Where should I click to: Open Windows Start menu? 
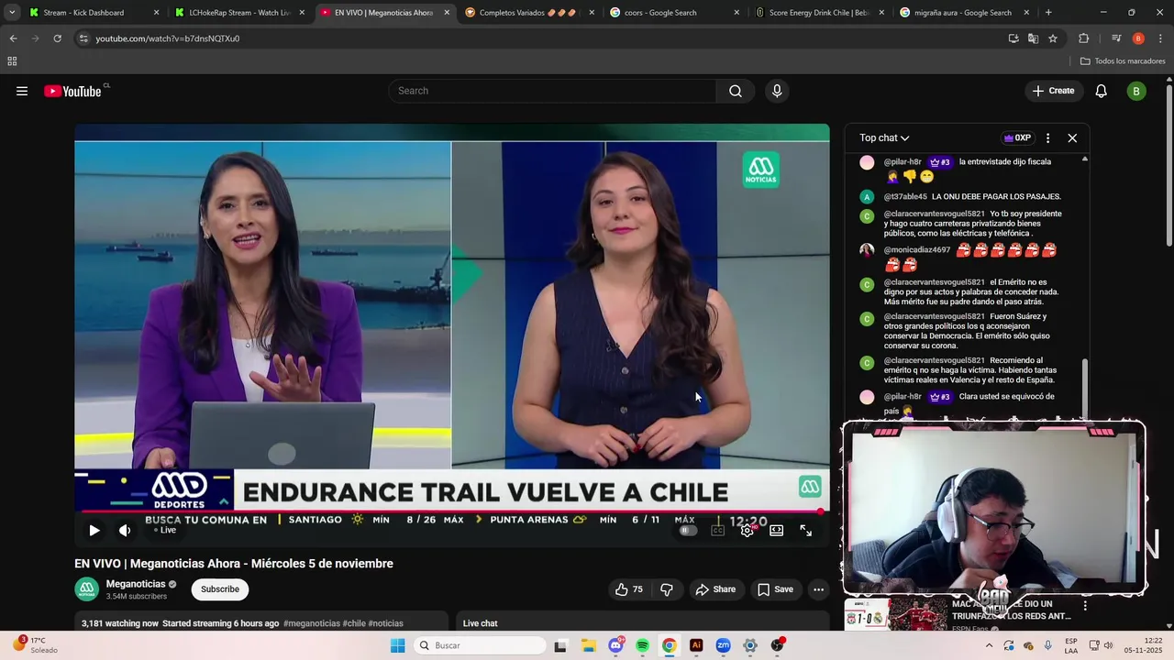[x=397, y=645]
